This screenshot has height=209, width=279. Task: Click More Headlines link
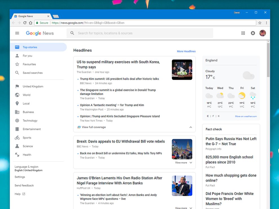186,51
